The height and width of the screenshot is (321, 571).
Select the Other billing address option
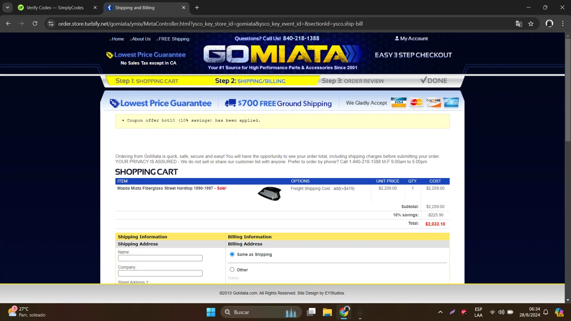(x=232, y=270)
